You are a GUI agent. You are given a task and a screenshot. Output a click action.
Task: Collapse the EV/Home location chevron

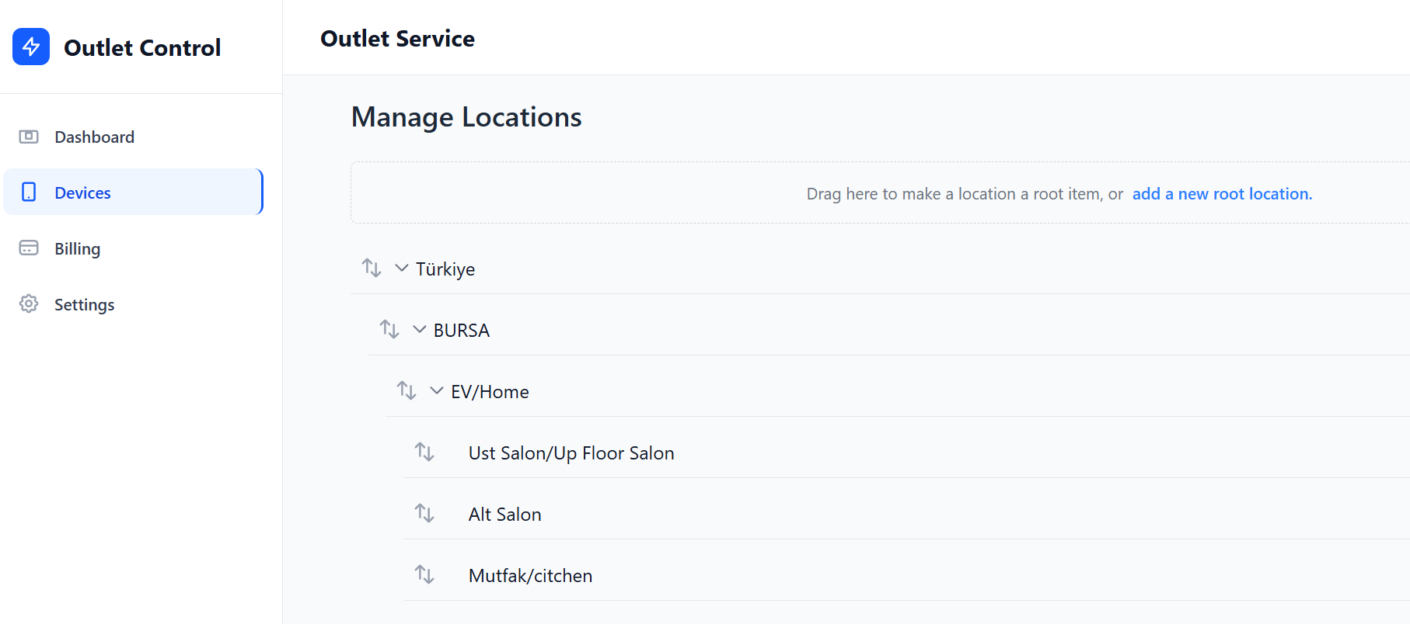click(x=437, y=390)
